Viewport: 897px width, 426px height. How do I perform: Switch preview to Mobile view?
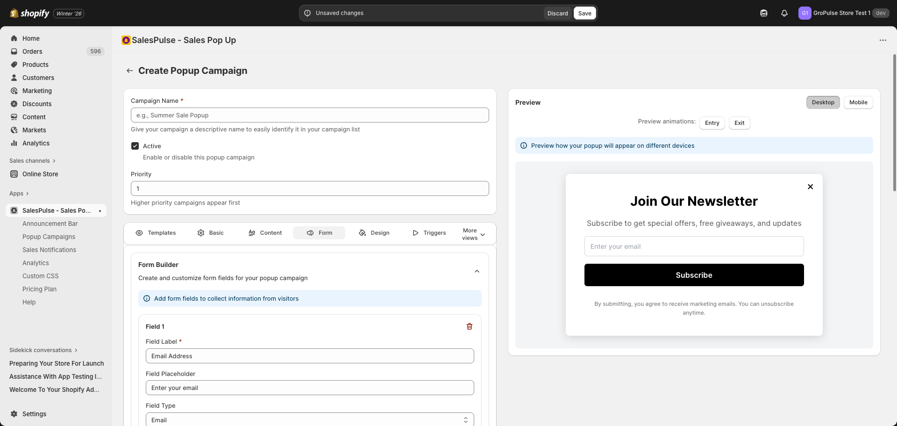click(859, 102)
